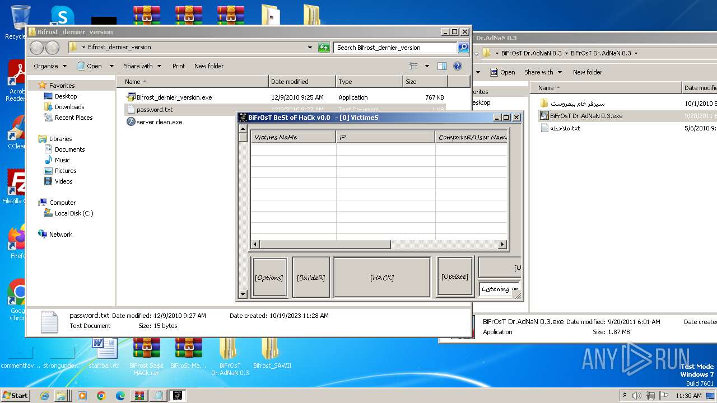Expand Share with menu in Bifrost_dernier_version window
Screen dimensions: 717x403
(x=142, y=66)
